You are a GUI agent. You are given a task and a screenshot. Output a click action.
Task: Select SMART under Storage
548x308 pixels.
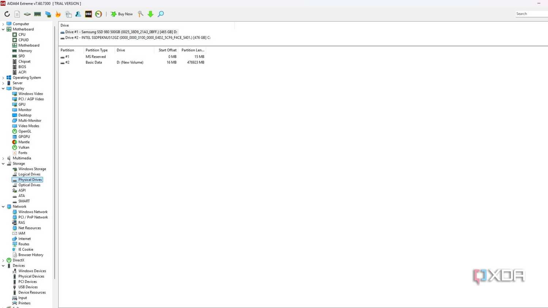click(24, 201)
